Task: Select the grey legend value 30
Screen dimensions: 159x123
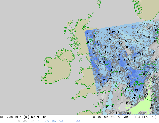Action: coord(25,121)
